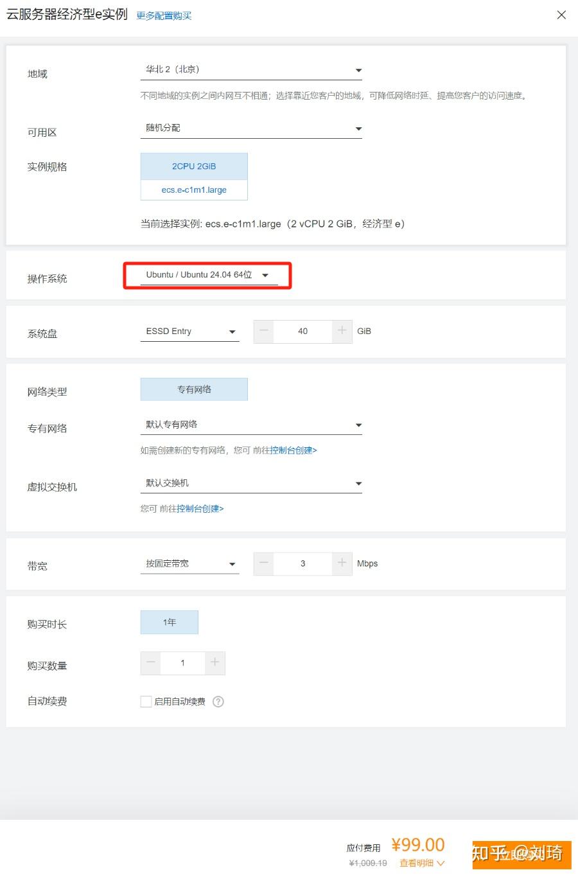Close the purchase dialog
The height and width of the screenshot is (877, 578).
pos(562,15)
